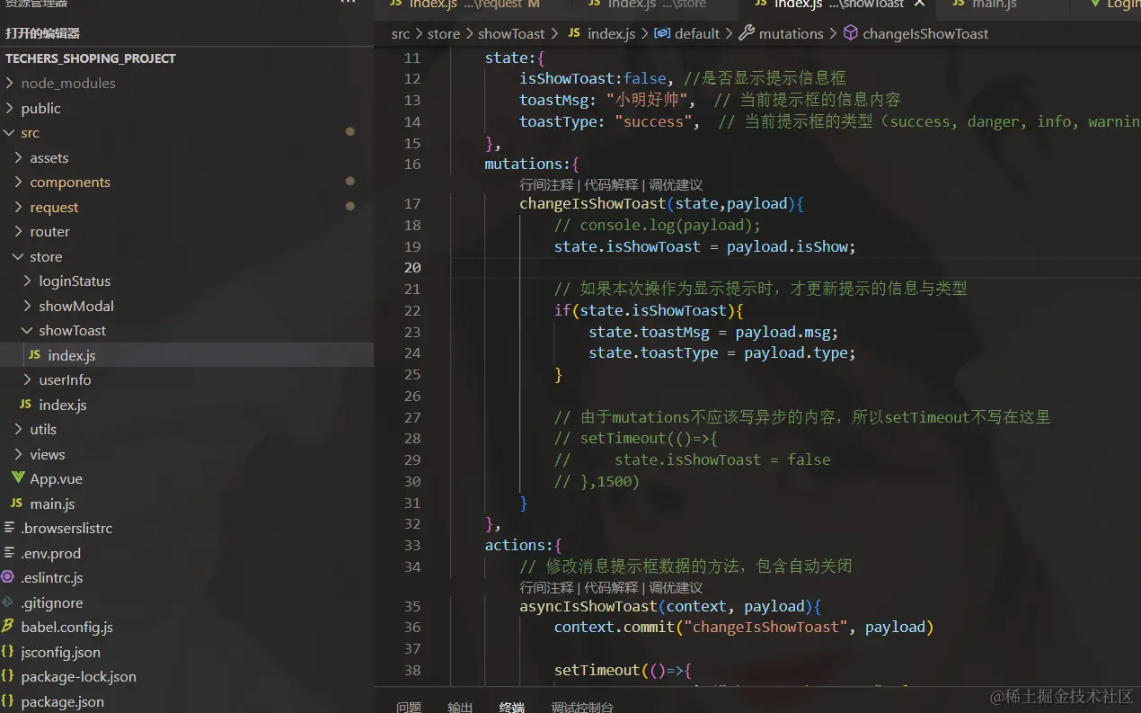
Task: Close the showToast index.js editor tab
Action: (x=919, y=4)
